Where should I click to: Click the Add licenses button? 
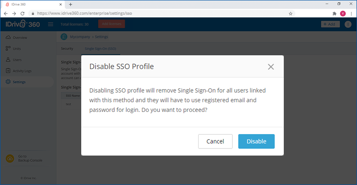coord(112,24)
